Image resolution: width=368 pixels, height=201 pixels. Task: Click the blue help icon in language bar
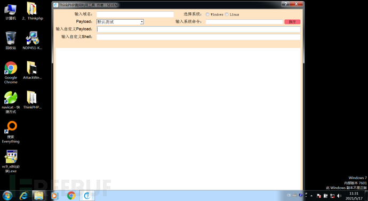point(301,195)
